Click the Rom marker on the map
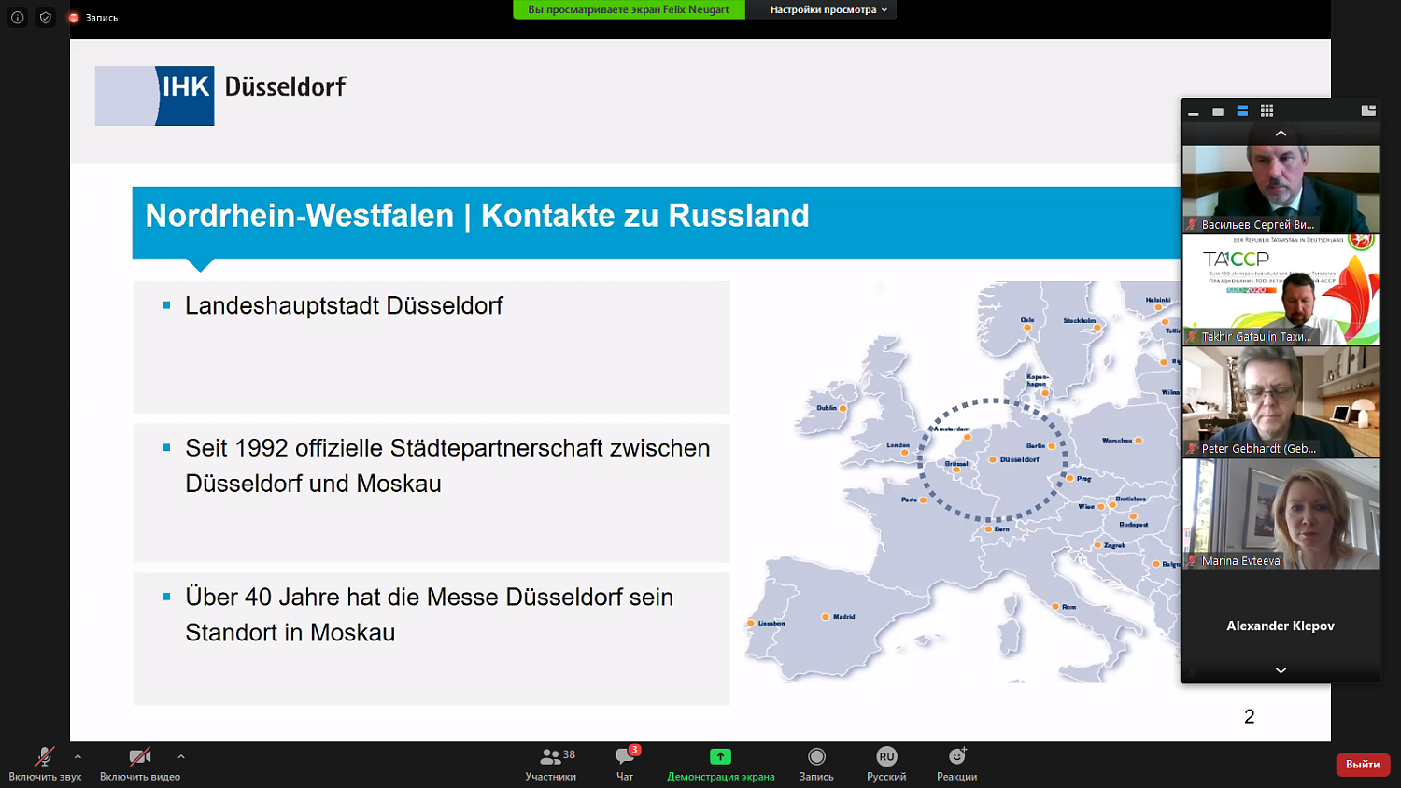The width and height of the screenshot is (1401, 788). pos(1055,607)
